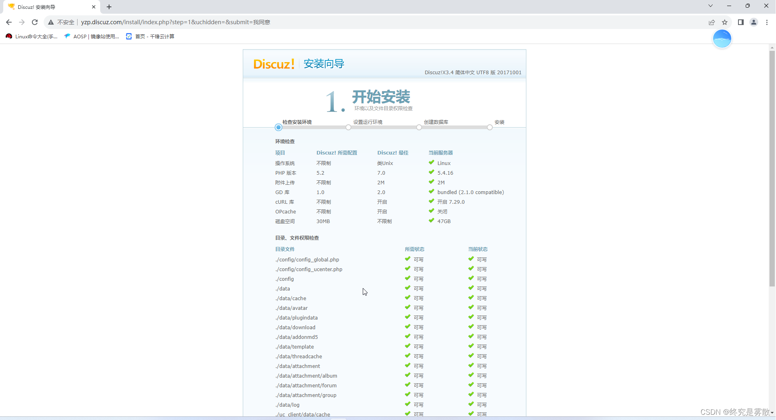The image size is (776, 420).
Task: Click 所需状态 check for ./data/avatar
Action: (408, 307)
